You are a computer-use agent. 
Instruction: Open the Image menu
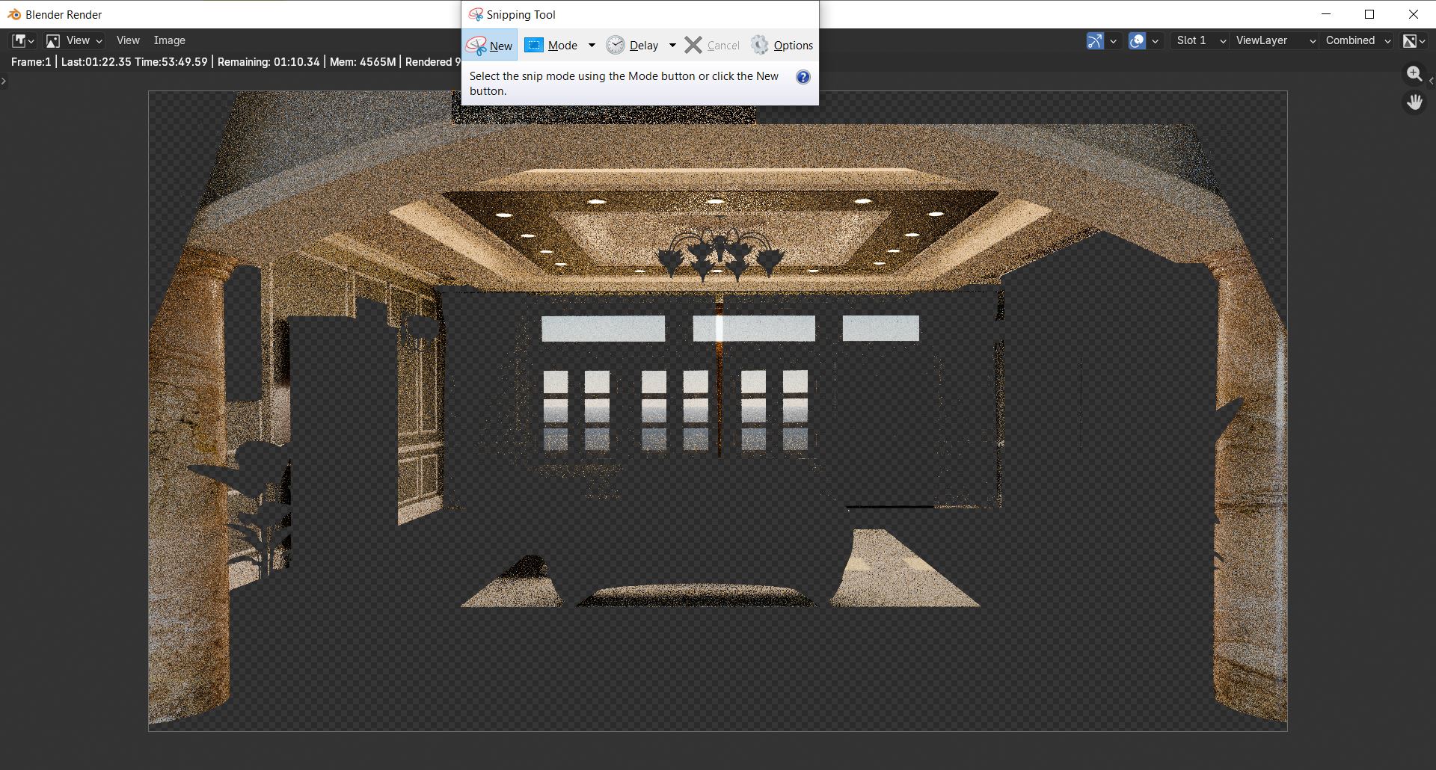[169, 40]
